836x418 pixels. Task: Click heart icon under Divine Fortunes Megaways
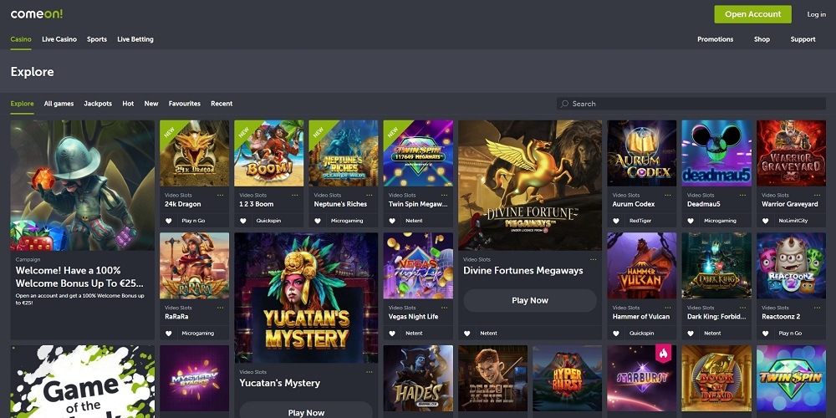(x=467, y=333)
